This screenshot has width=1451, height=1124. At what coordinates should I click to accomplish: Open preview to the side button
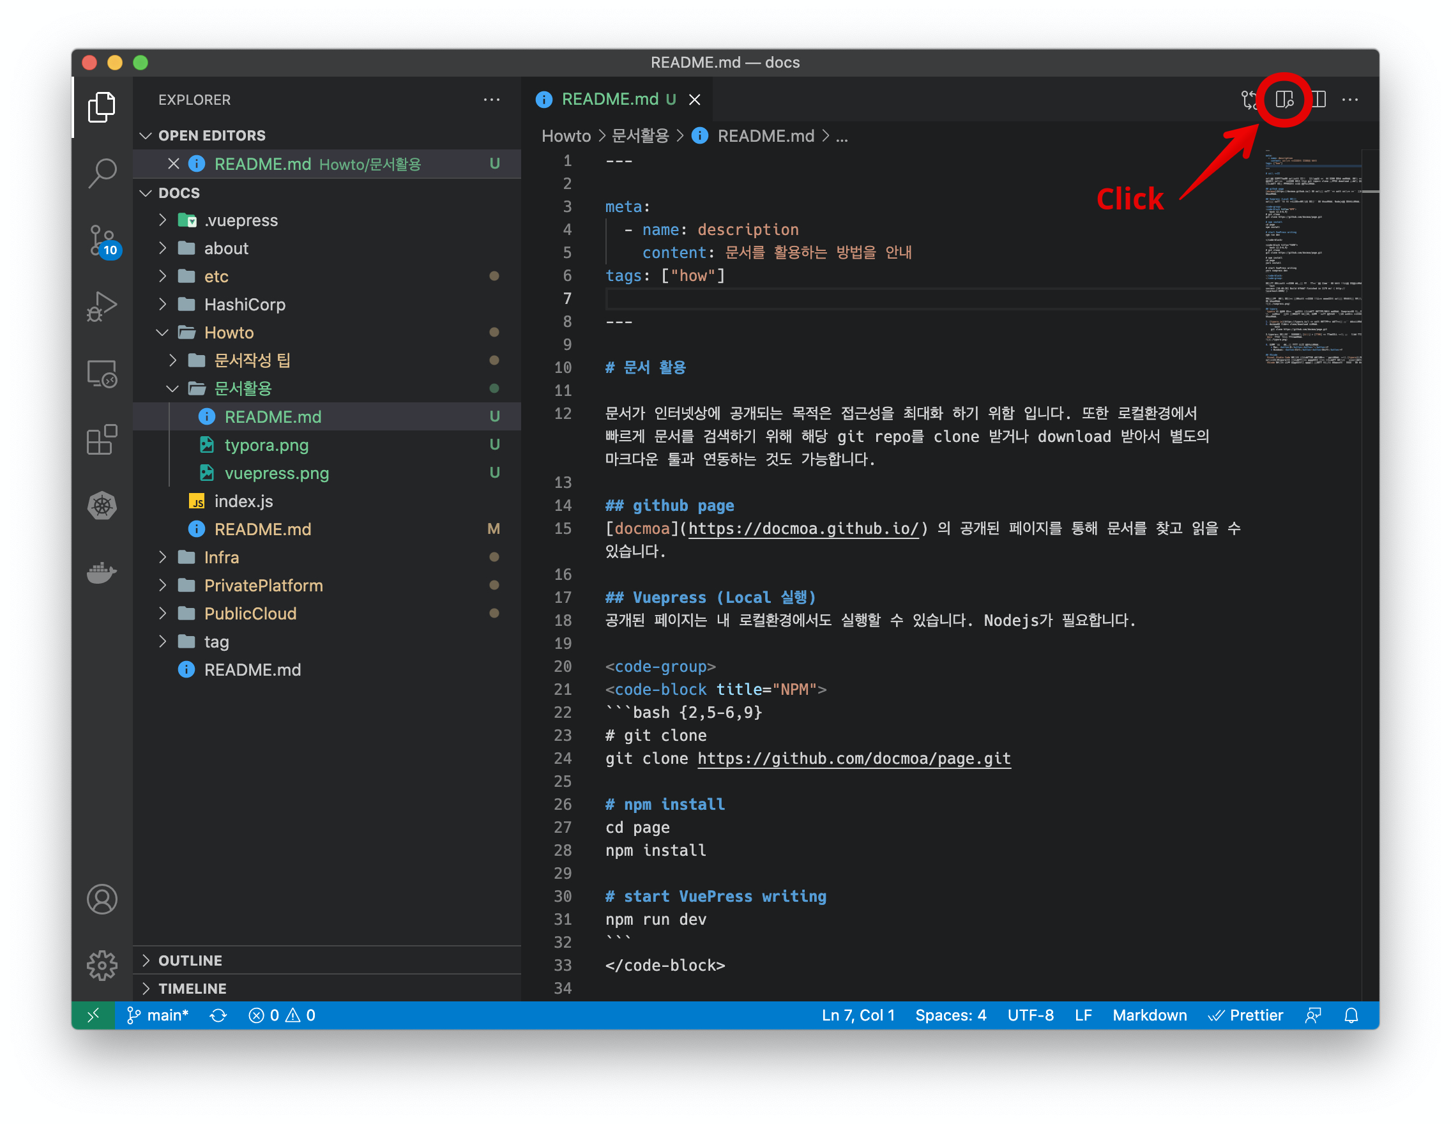point(1284,100)
